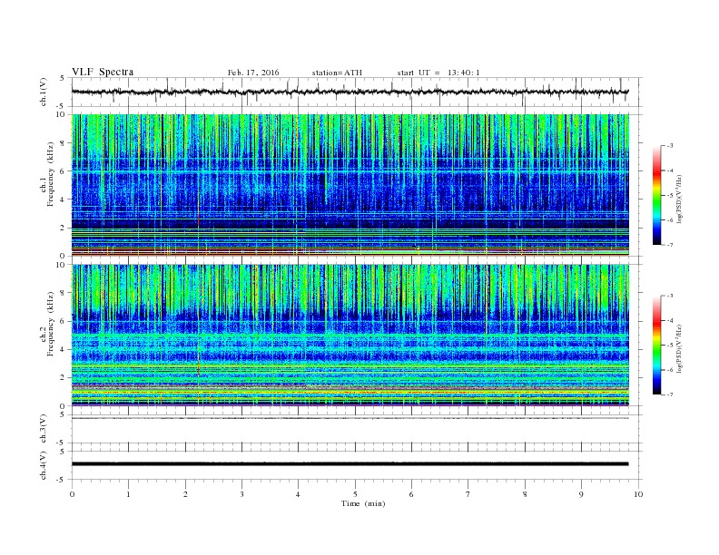Click time-axis tick label '2'
Viewport: 719px width, 555px height.
point(185,494)
